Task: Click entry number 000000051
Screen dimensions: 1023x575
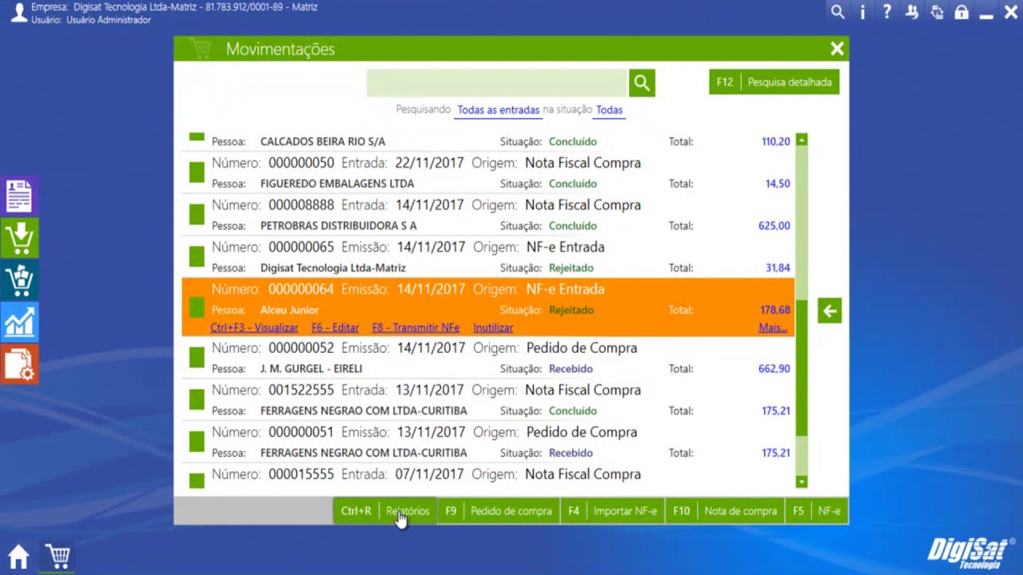Action: coord(301,432)
